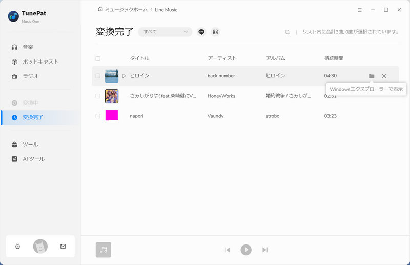Click the さみしがりや album cover thumbnail
The height and width of the screenshot is (265, 410).
112,96
